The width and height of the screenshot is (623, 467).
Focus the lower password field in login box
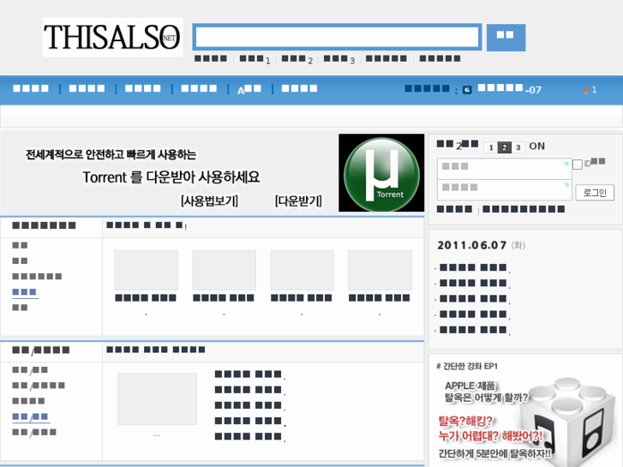coord(504,189)
